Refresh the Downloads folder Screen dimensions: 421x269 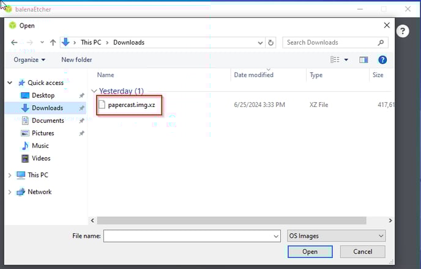271,43
